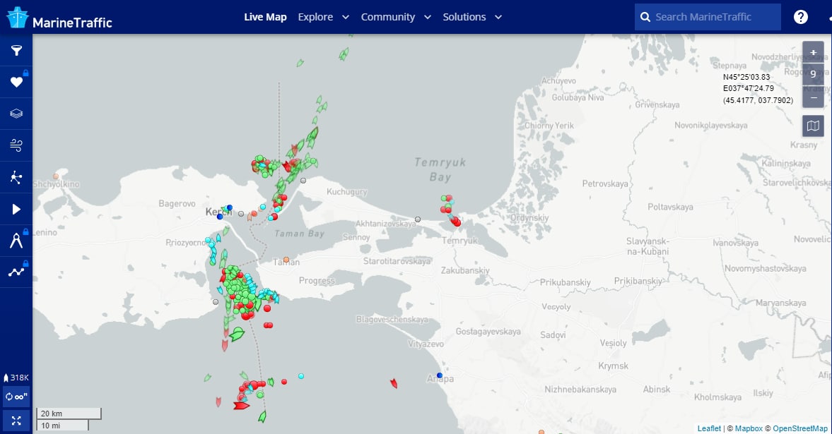Click the orange marker at Taman

[x=286, y=260]
